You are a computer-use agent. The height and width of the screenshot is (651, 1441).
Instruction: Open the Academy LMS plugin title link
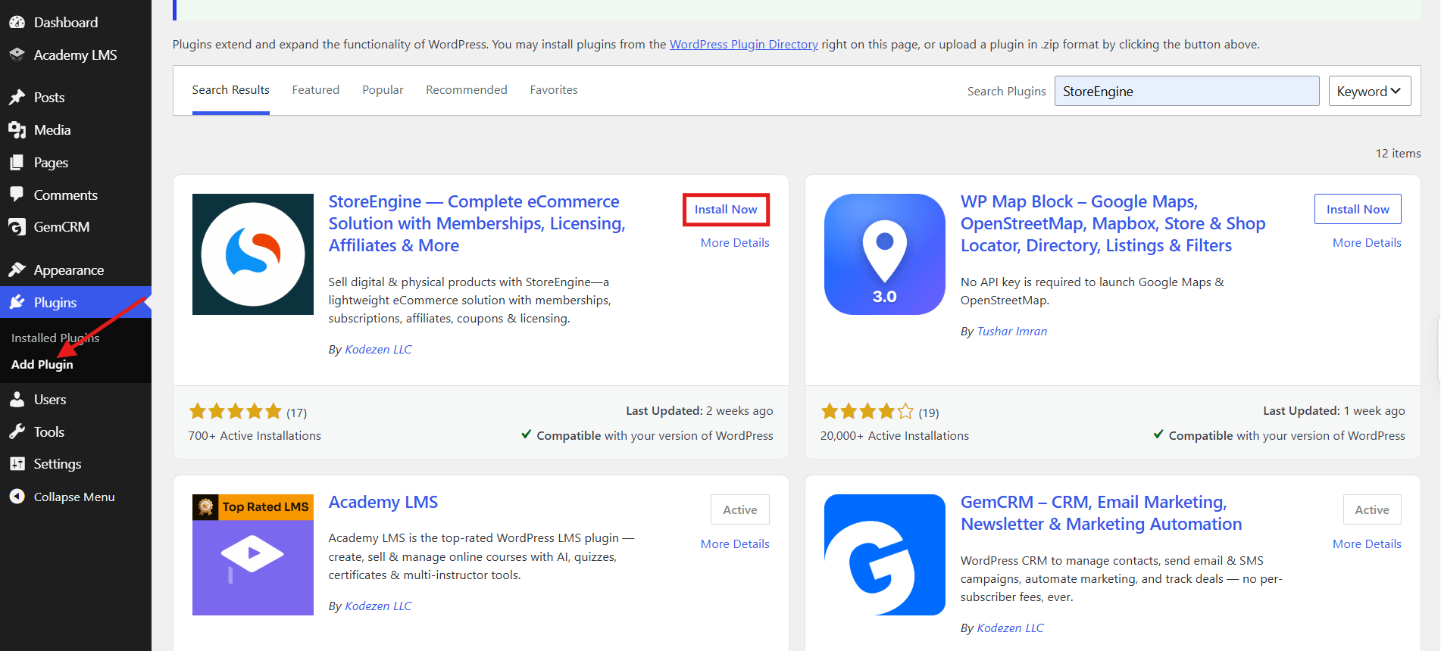[383, 502]
